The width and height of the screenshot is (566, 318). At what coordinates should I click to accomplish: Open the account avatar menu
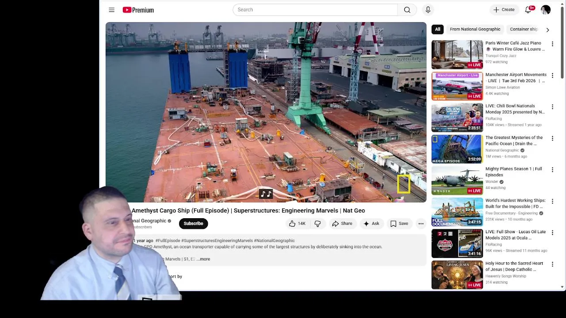coord(546,10)
